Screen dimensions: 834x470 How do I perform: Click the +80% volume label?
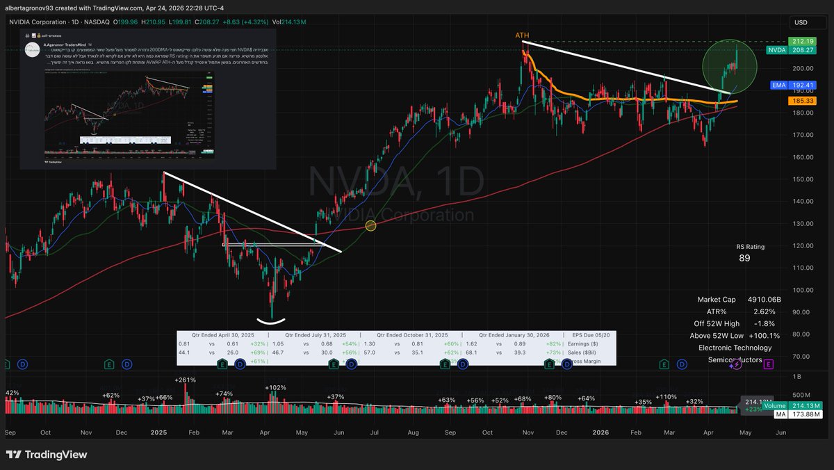(x=553, y=397)
